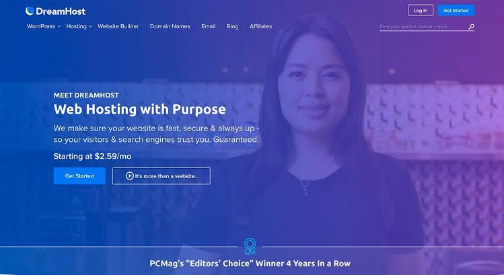Visit the Blog link
The image size is (504, 275).
(x=232, y=26)
